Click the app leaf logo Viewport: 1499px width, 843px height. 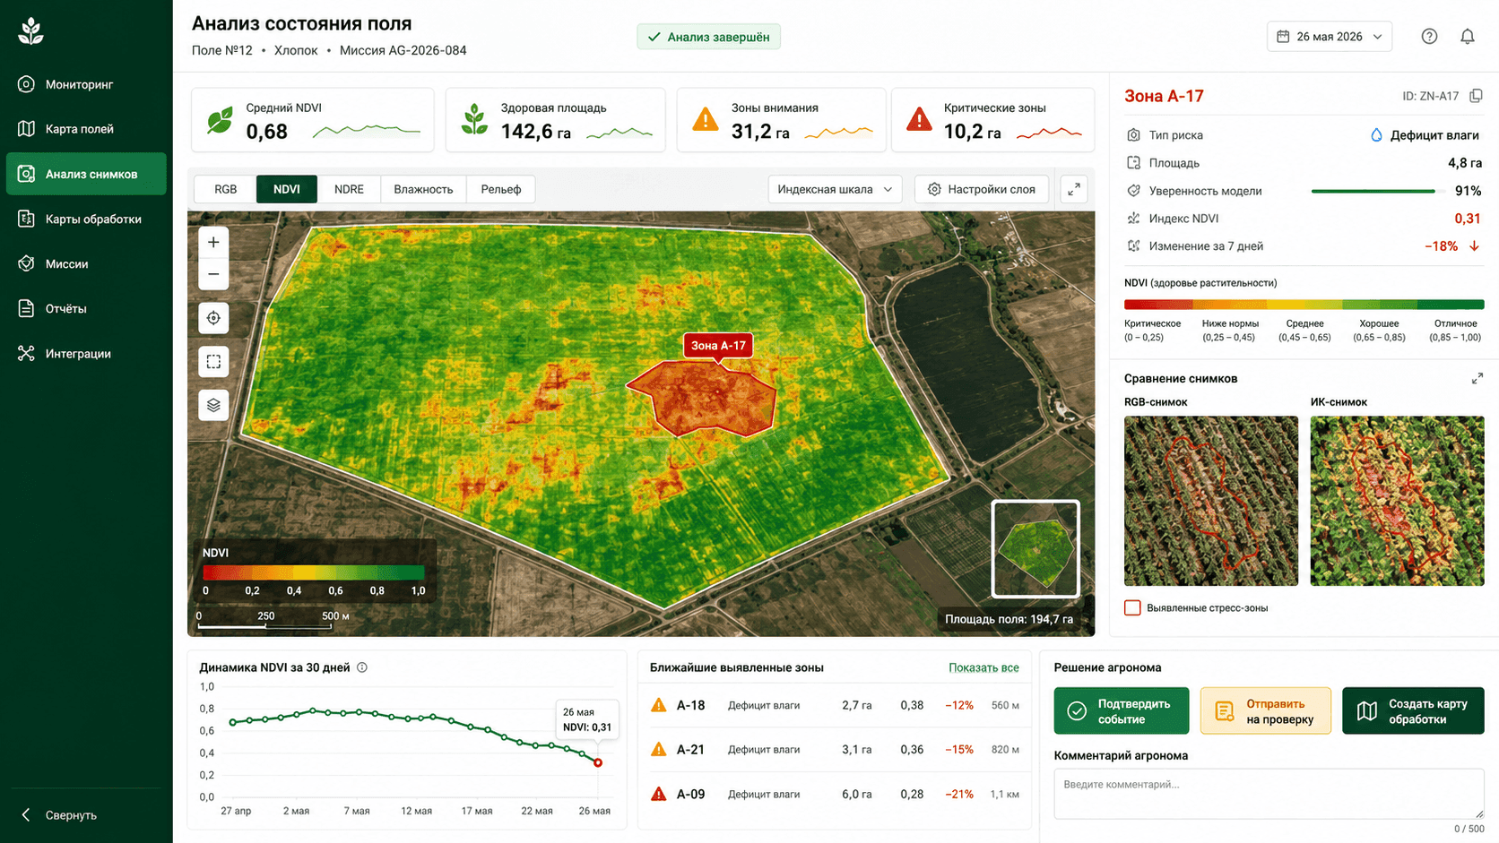tap(31, 31)
